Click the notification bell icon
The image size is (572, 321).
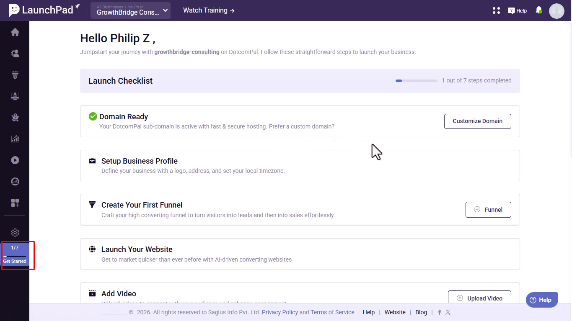pos(539,10)
